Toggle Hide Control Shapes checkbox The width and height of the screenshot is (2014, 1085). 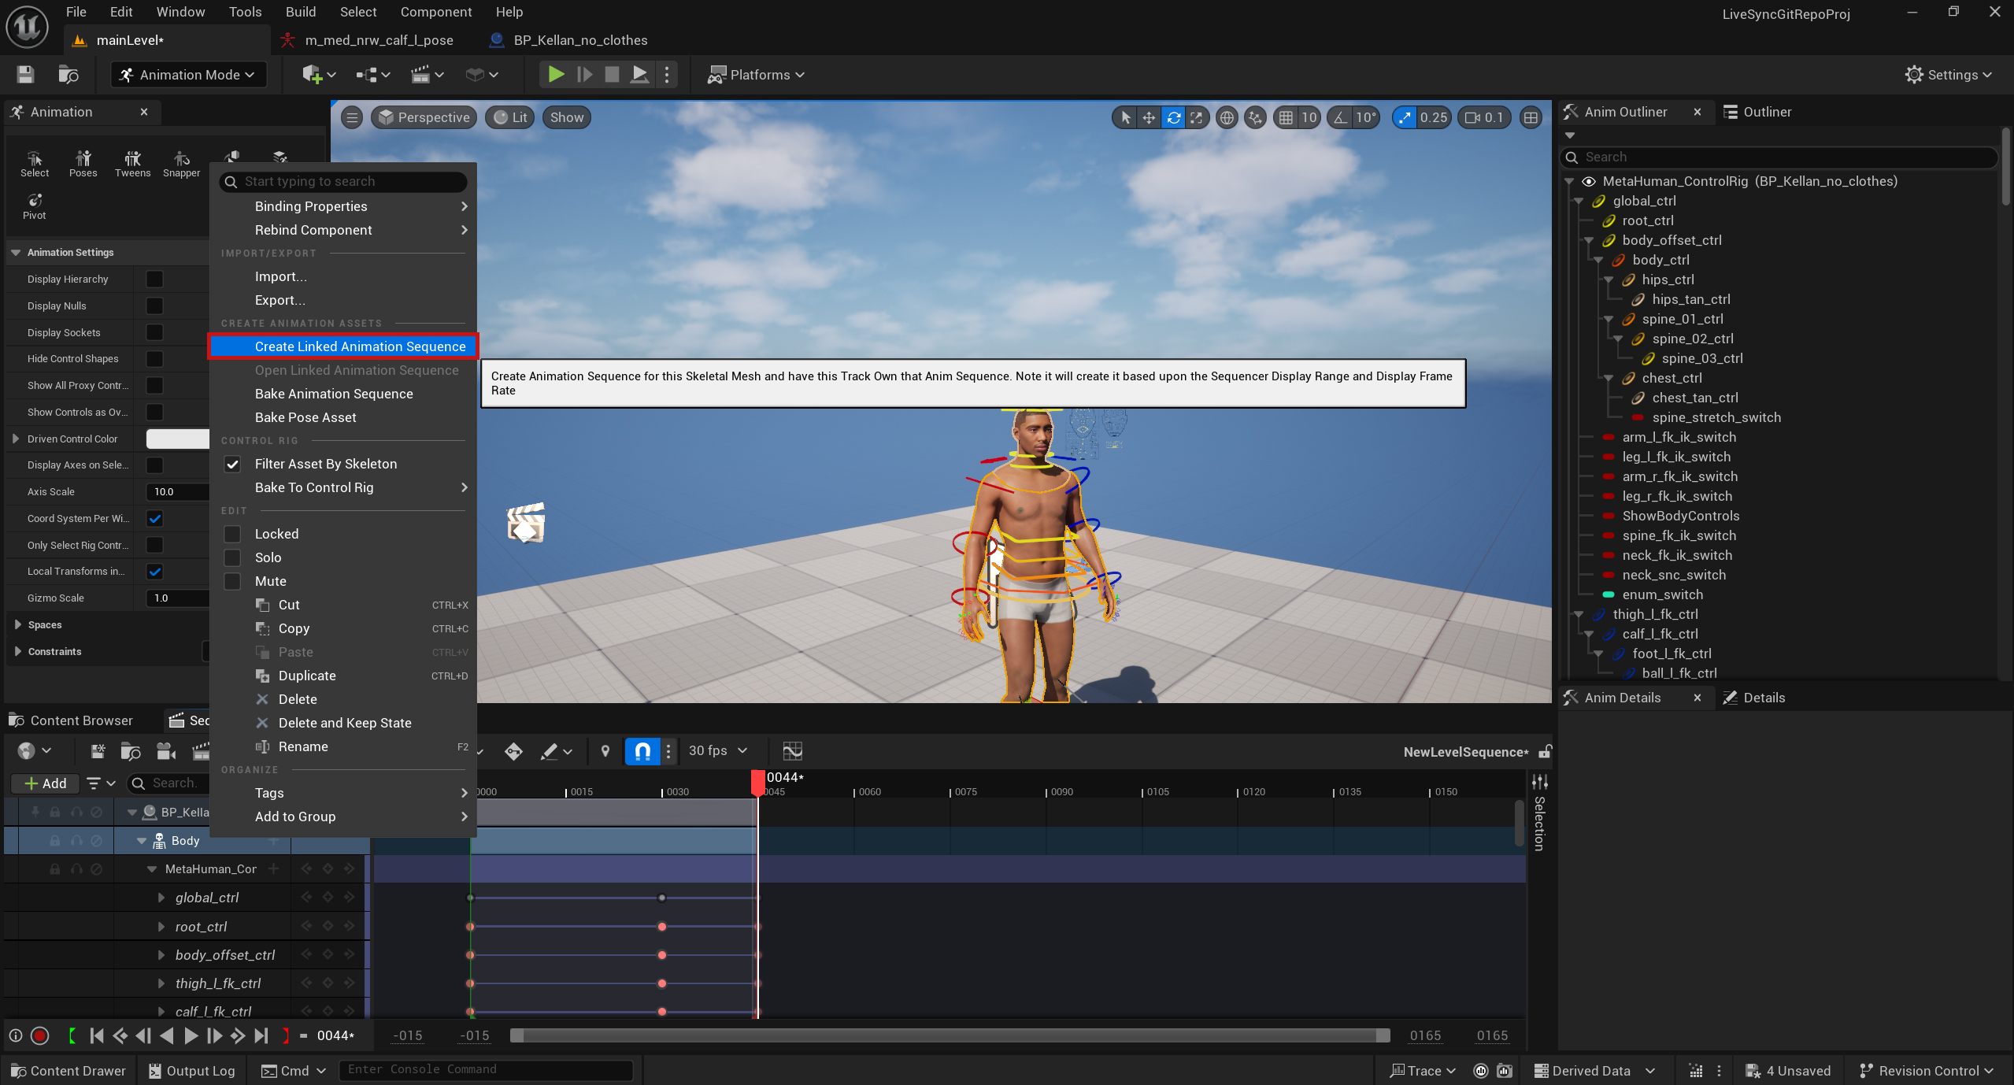coord(154,358)
